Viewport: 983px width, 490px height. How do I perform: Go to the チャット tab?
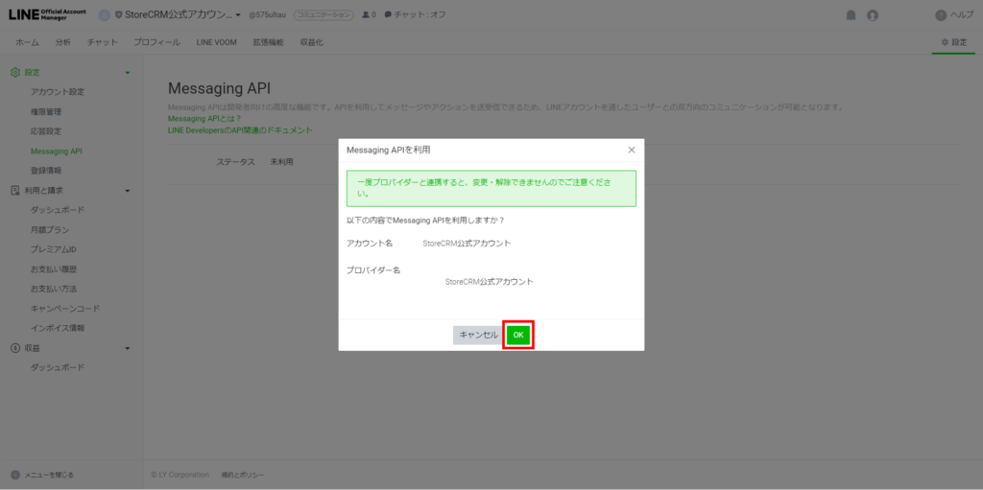[102, 42]
